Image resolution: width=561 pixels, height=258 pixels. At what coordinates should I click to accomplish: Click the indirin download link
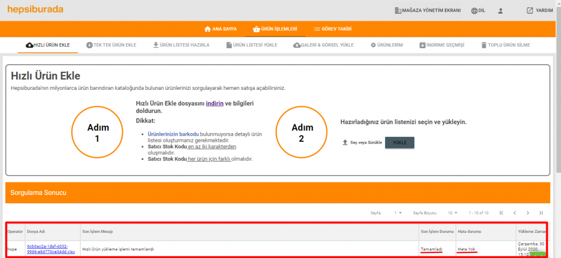point(215,103)
